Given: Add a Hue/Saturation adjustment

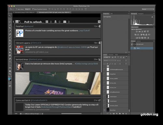Looking at the screenshot, I should [x=135, y=35].
